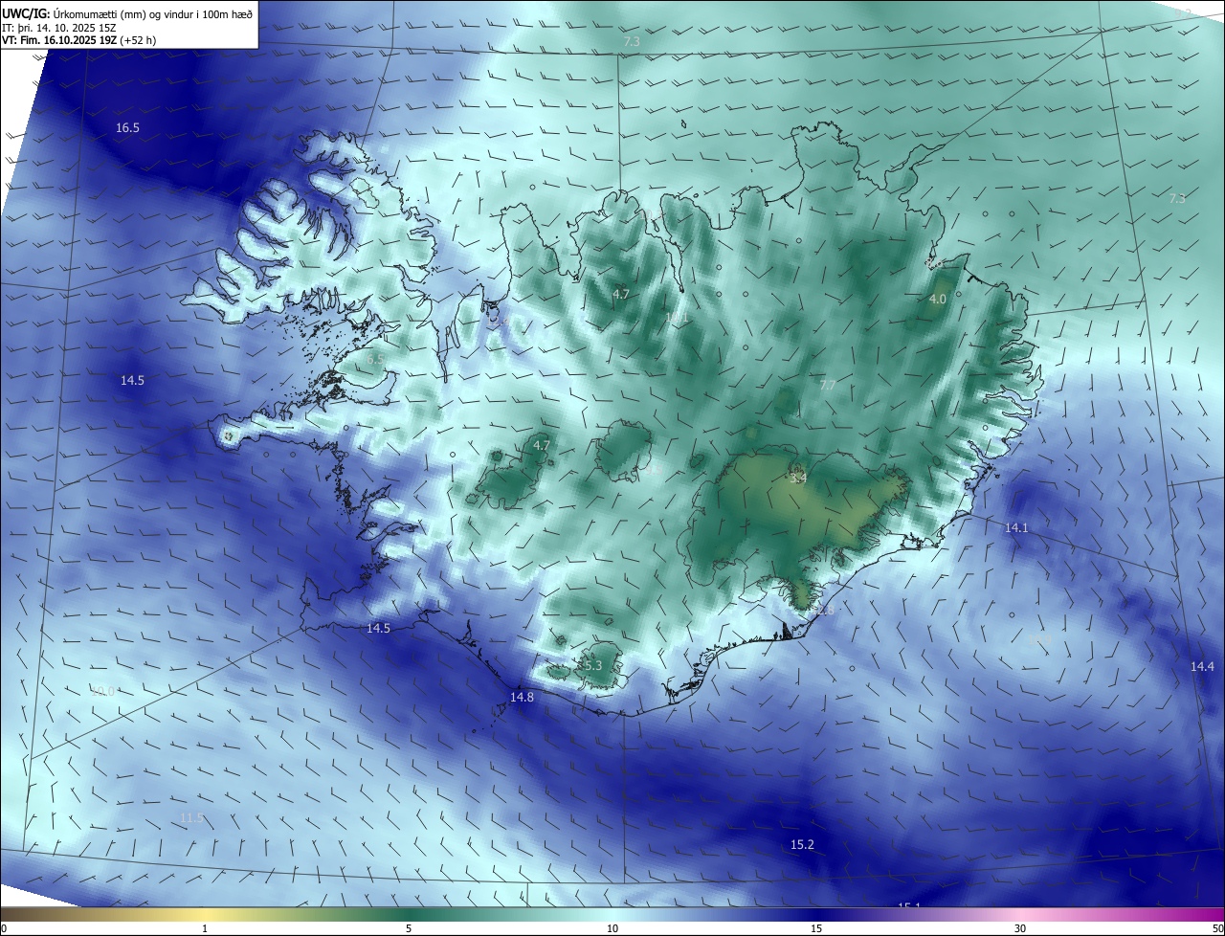Click the '50' tick on the color scale
Screen dimensions: 1225x936
click(1217, 929)
